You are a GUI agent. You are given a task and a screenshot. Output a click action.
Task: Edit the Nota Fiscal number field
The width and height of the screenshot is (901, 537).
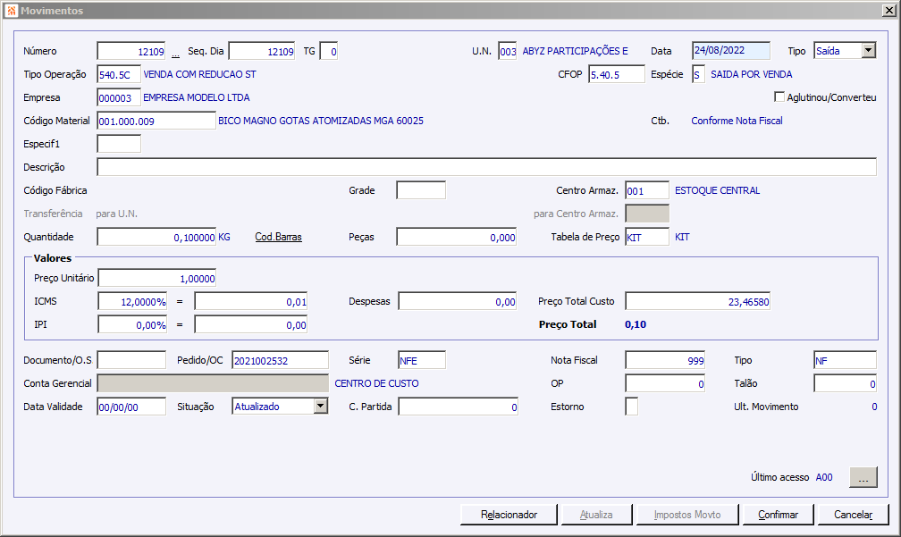click(x=665, y=360)
